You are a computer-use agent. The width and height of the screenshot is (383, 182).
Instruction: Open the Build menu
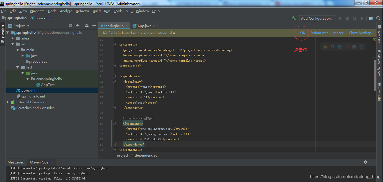pos(97,11)
